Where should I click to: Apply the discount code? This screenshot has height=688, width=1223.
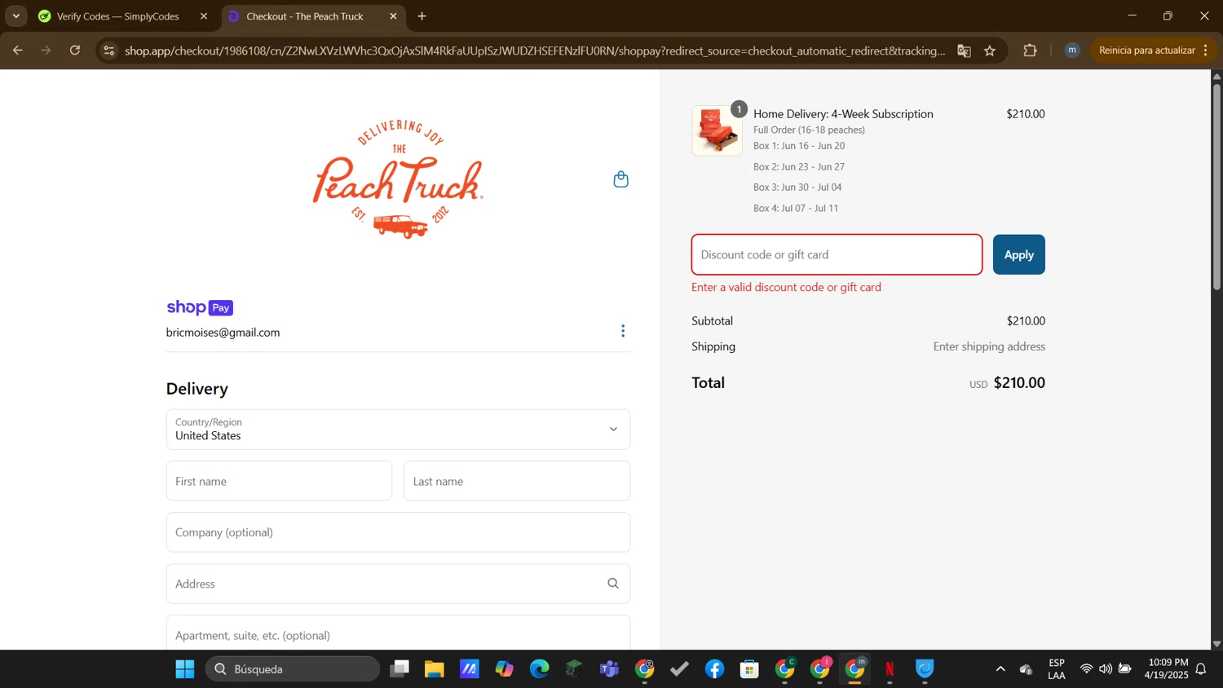tap(1018, 254)
